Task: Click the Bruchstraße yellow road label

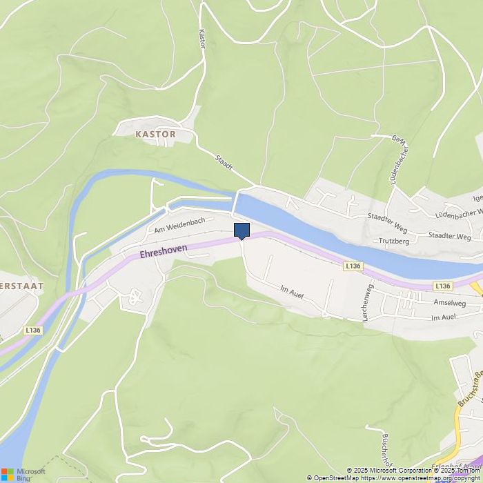Action: click(470, 388)
